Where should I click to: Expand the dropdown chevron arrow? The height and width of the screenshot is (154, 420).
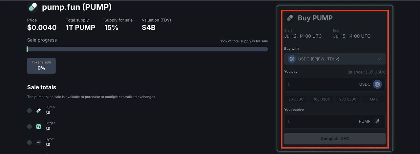click(380, 59)
